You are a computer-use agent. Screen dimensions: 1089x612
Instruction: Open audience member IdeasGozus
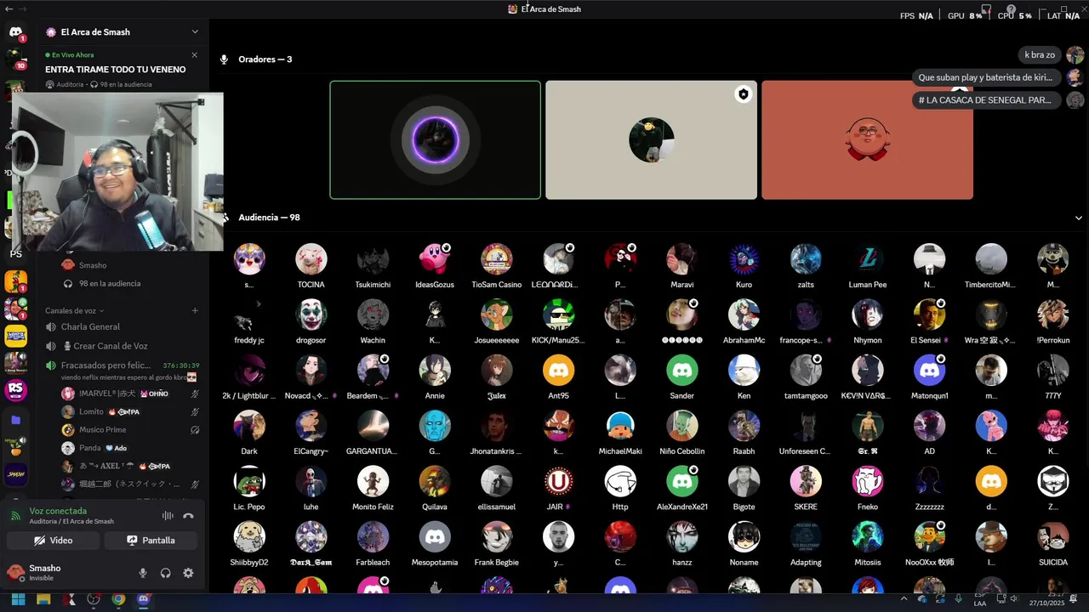tap(435, 266)
